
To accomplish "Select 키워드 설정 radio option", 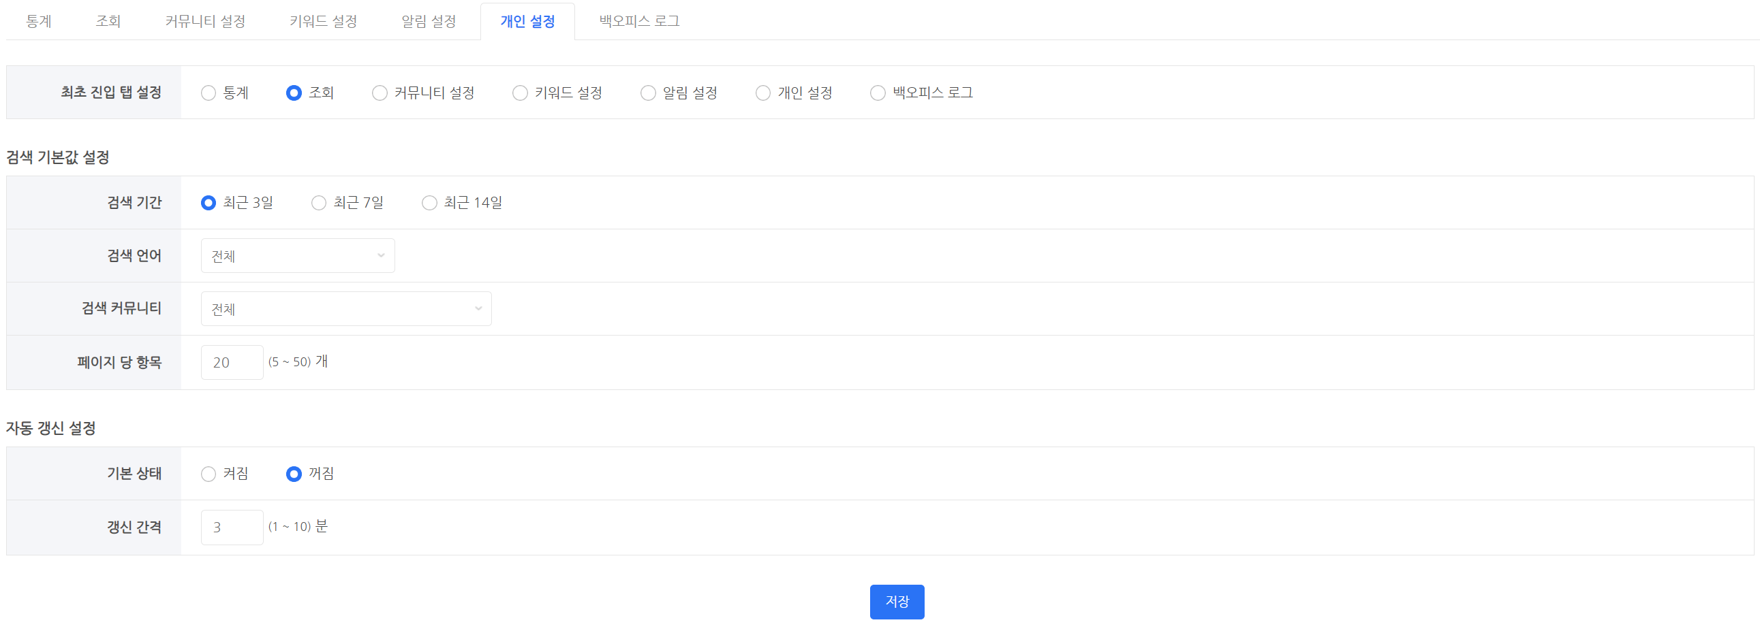I will coord(520,93).
